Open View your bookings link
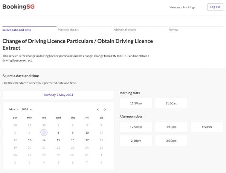Image resolution: width=226 pixels, height=173 pixels. [x=183, y=7]
